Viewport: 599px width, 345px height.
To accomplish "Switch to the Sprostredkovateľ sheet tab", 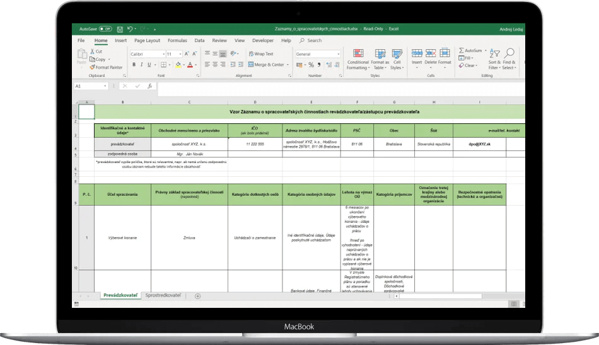I will pyautogui.click(x=163, y=295).
